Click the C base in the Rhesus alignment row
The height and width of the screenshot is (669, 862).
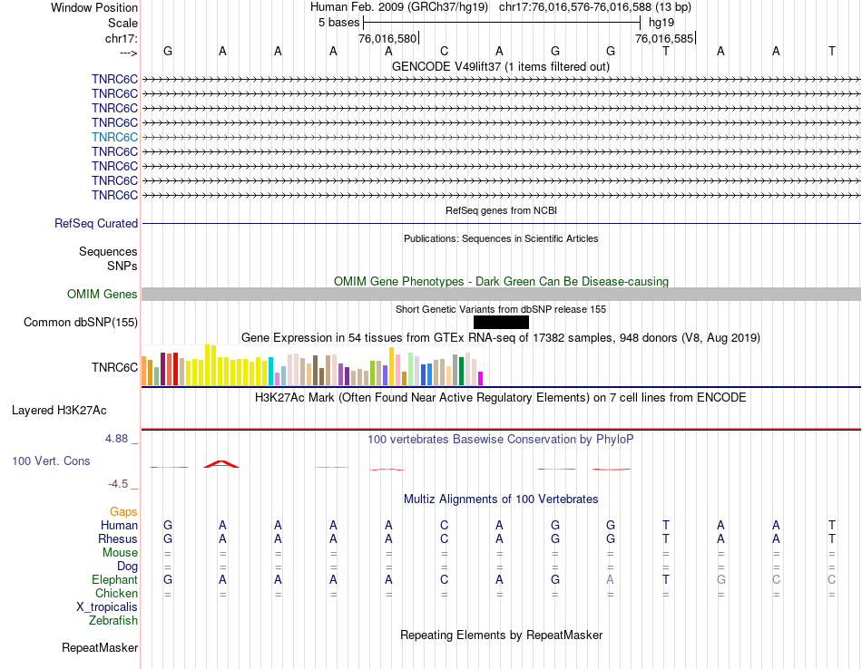[445, 539]
